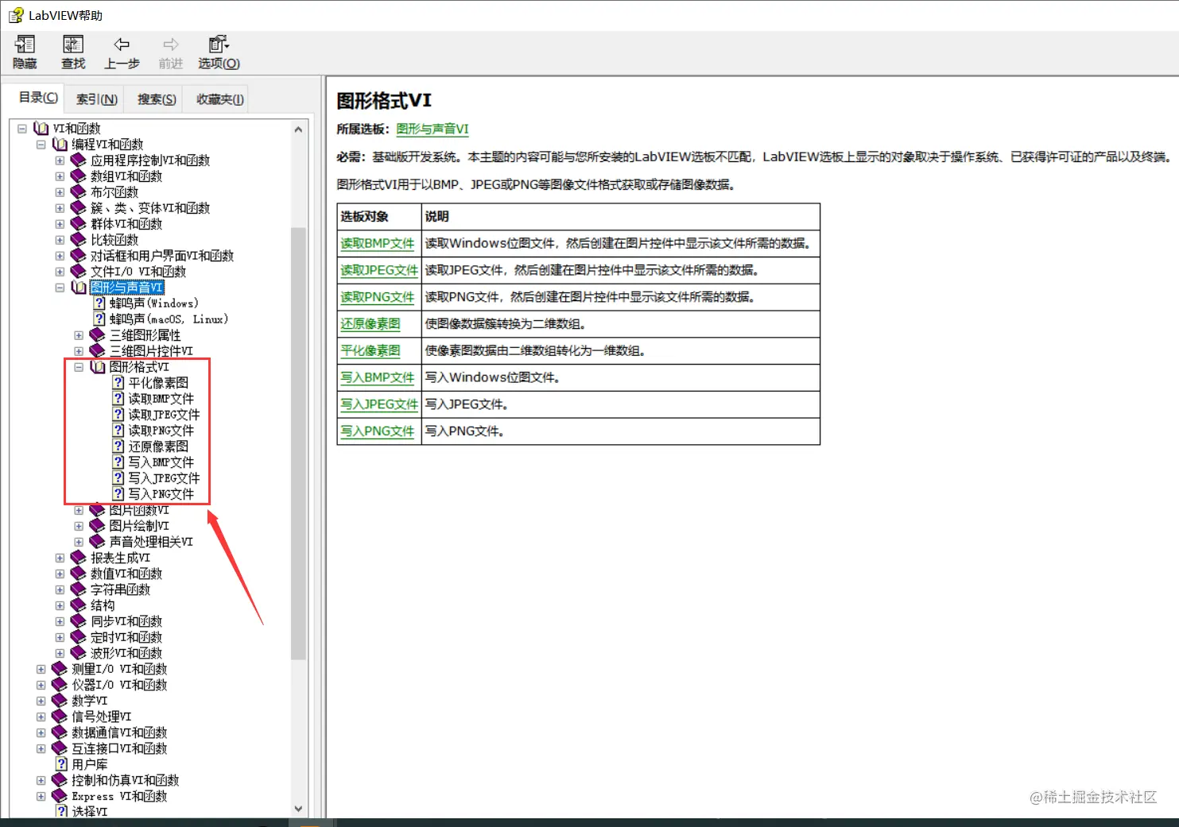
Task: Switch to the 搜索(S) tab
Action: (x=157, y=99)
